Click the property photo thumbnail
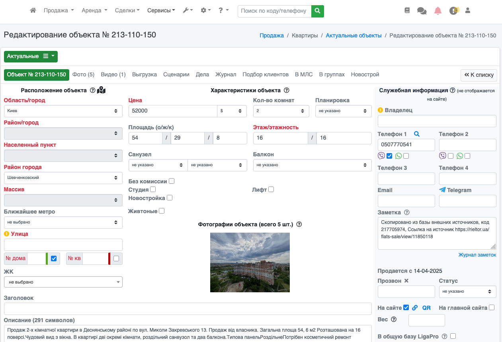 250,262
